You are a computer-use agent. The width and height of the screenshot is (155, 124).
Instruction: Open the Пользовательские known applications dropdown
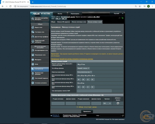84,72
